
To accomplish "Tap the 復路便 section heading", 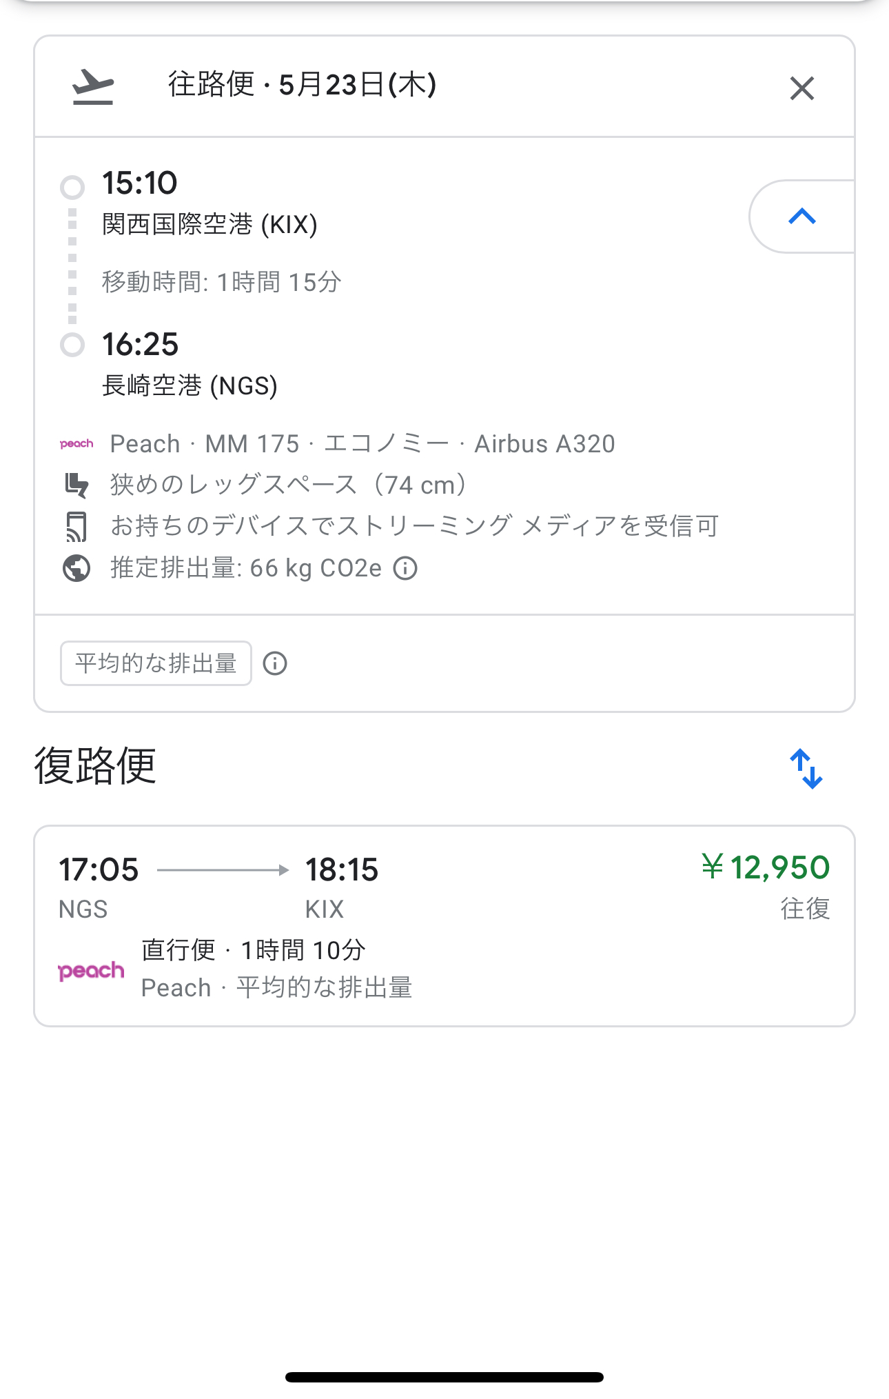I will pyautogui.click(x=95, y=766).
